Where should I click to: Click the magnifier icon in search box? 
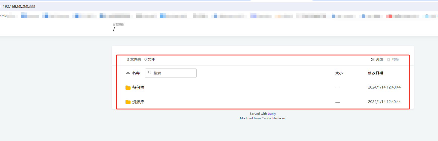150,72
